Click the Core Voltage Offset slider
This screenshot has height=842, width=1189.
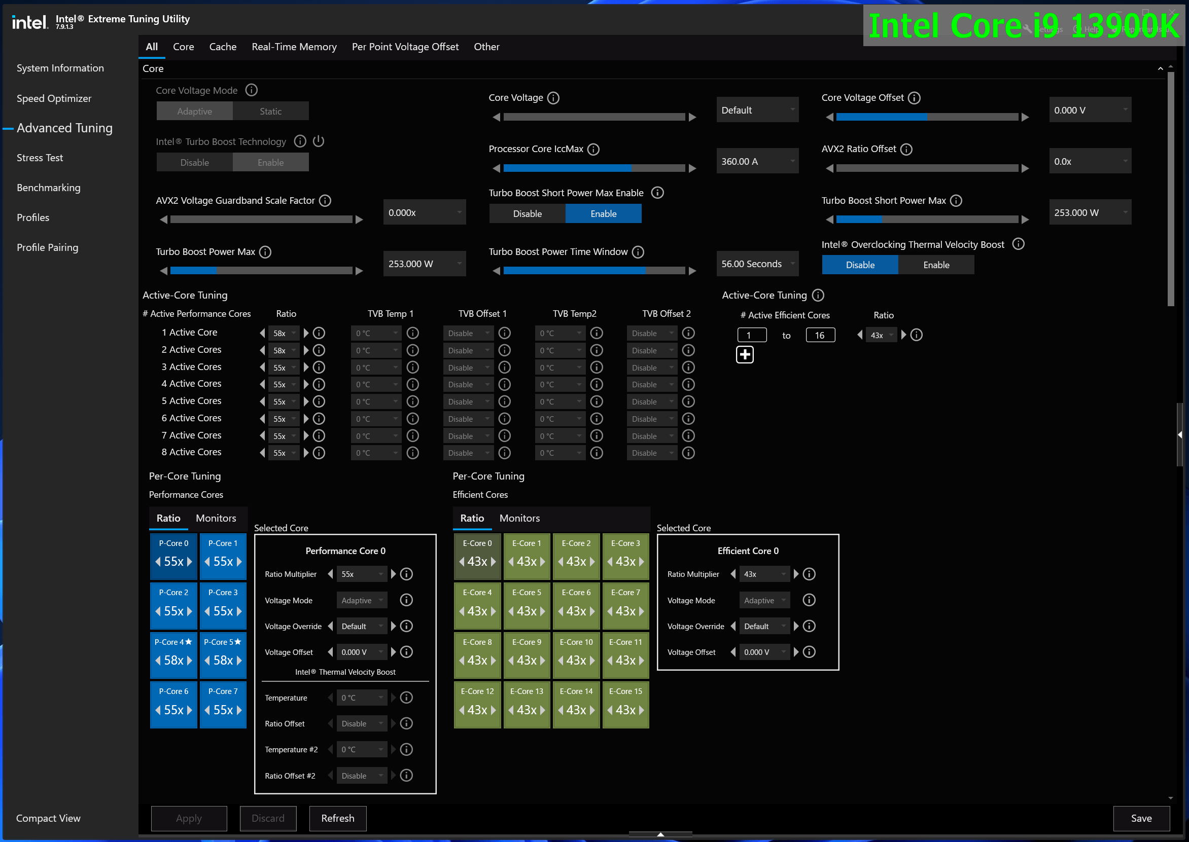tap(927, 118)
